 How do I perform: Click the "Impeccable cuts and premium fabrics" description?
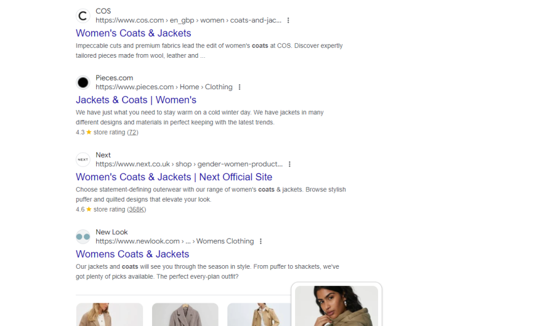[x=209, y=50]
